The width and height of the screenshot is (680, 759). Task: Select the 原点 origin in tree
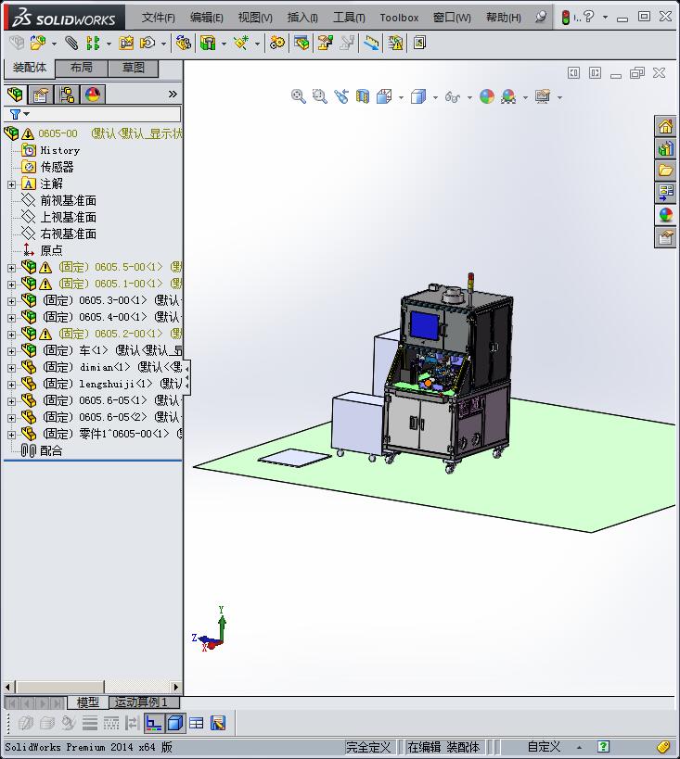click(x=51, y=250)
